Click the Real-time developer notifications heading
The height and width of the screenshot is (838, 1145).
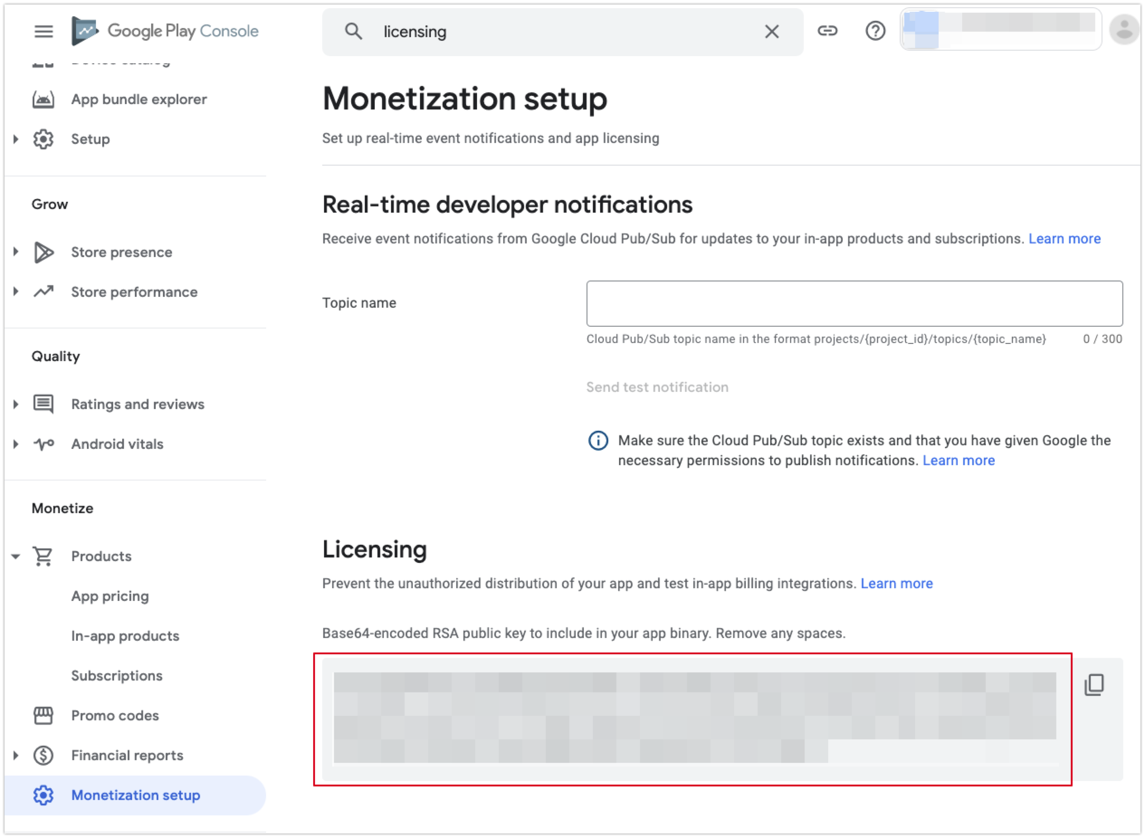[507, 205]
